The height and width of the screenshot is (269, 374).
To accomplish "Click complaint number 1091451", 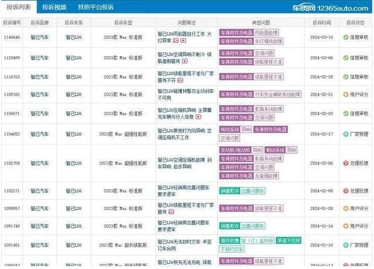I will 12,245.
